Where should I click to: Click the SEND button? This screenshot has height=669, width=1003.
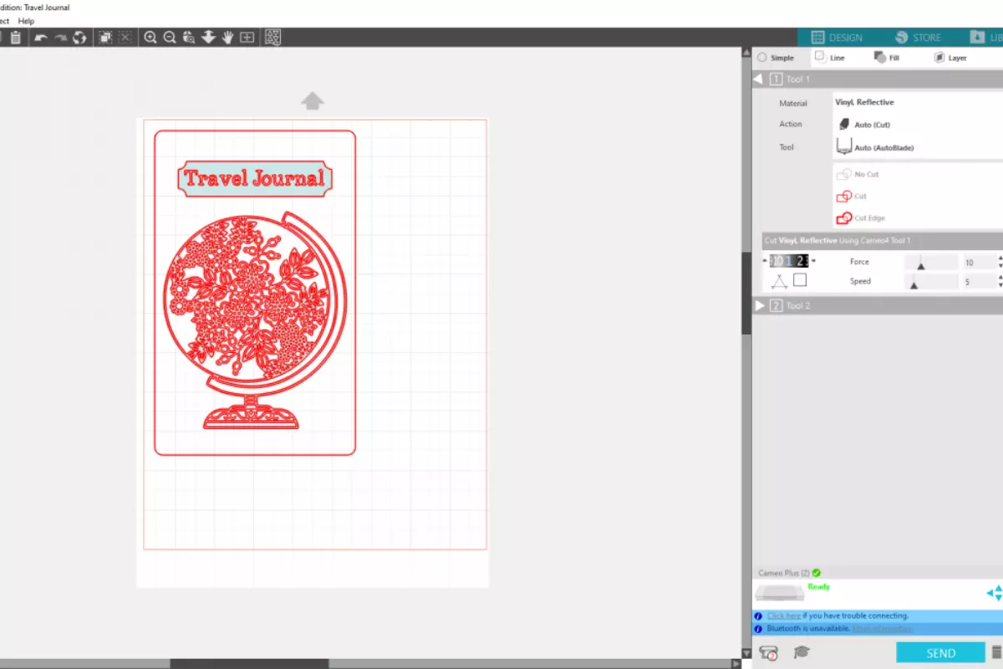click(x=941, y=653)
